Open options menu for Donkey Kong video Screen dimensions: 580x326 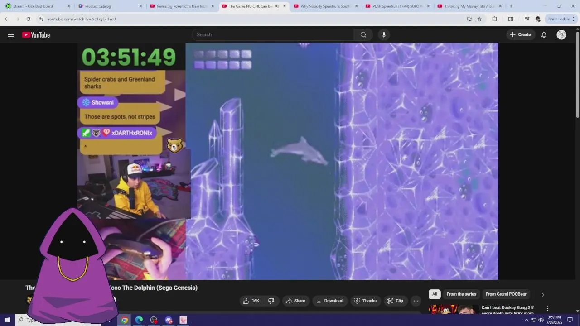(547, 308)
